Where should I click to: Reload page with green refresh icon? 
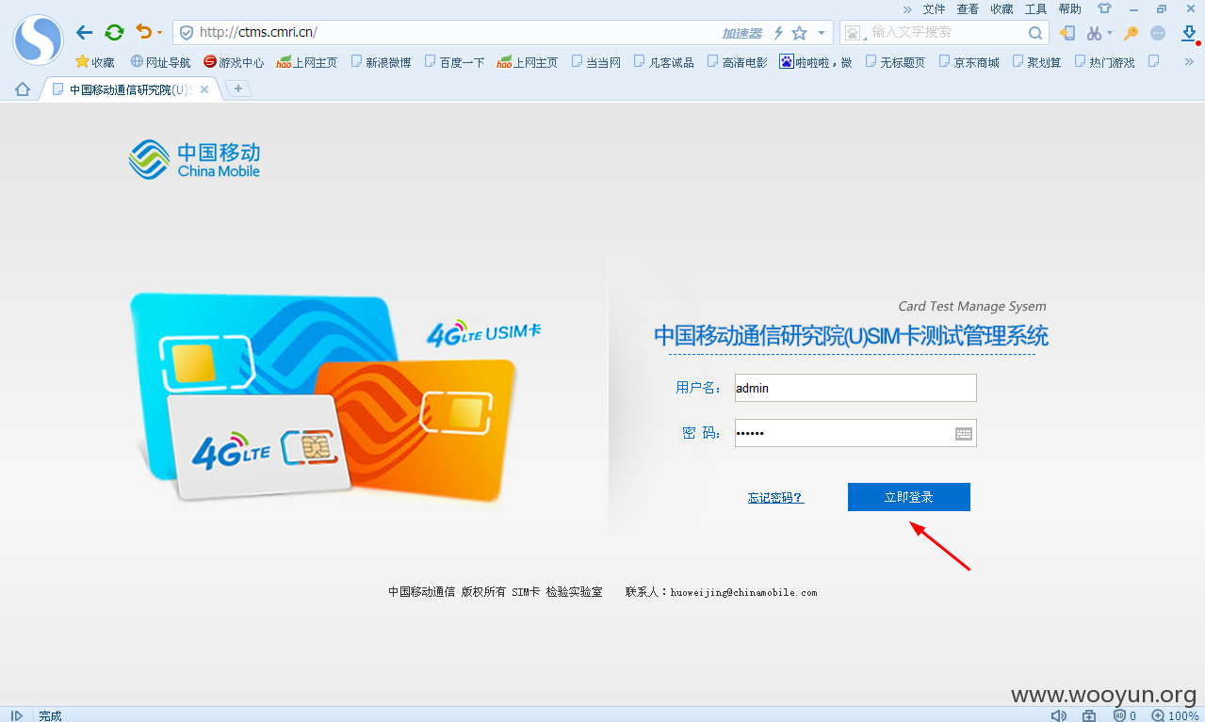coord(114,33)
